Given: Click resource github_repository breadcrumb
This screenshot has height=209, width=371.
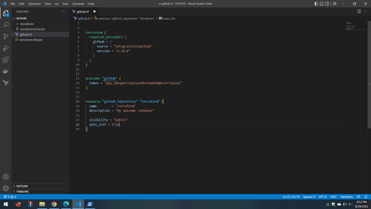Looking at the screenshot, I should [x=124, y=18].
